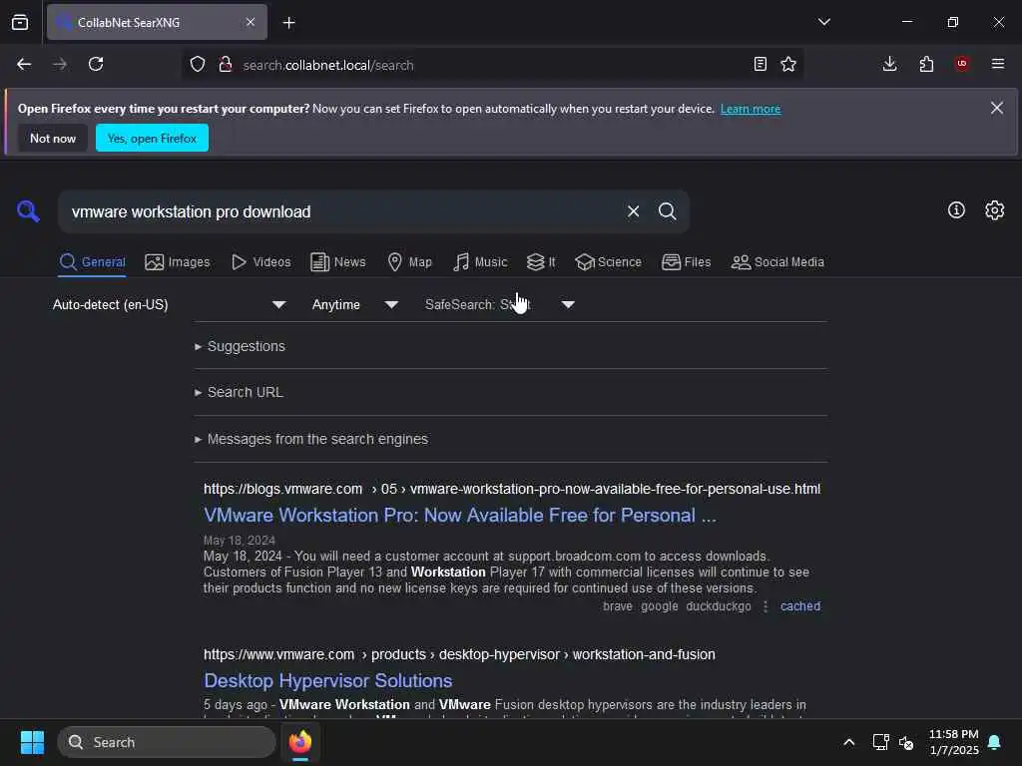The width and height of the screenshot is (1022, 766).
Task: Open cached version of first result
Action: (800, 606)
